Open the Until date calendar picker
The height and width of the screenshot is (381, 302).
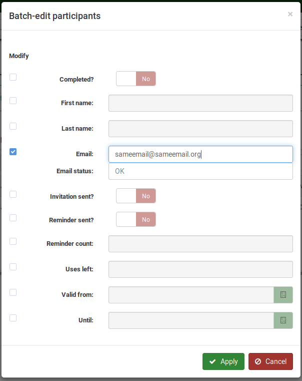pyautogui.click(x=283, y=320)
